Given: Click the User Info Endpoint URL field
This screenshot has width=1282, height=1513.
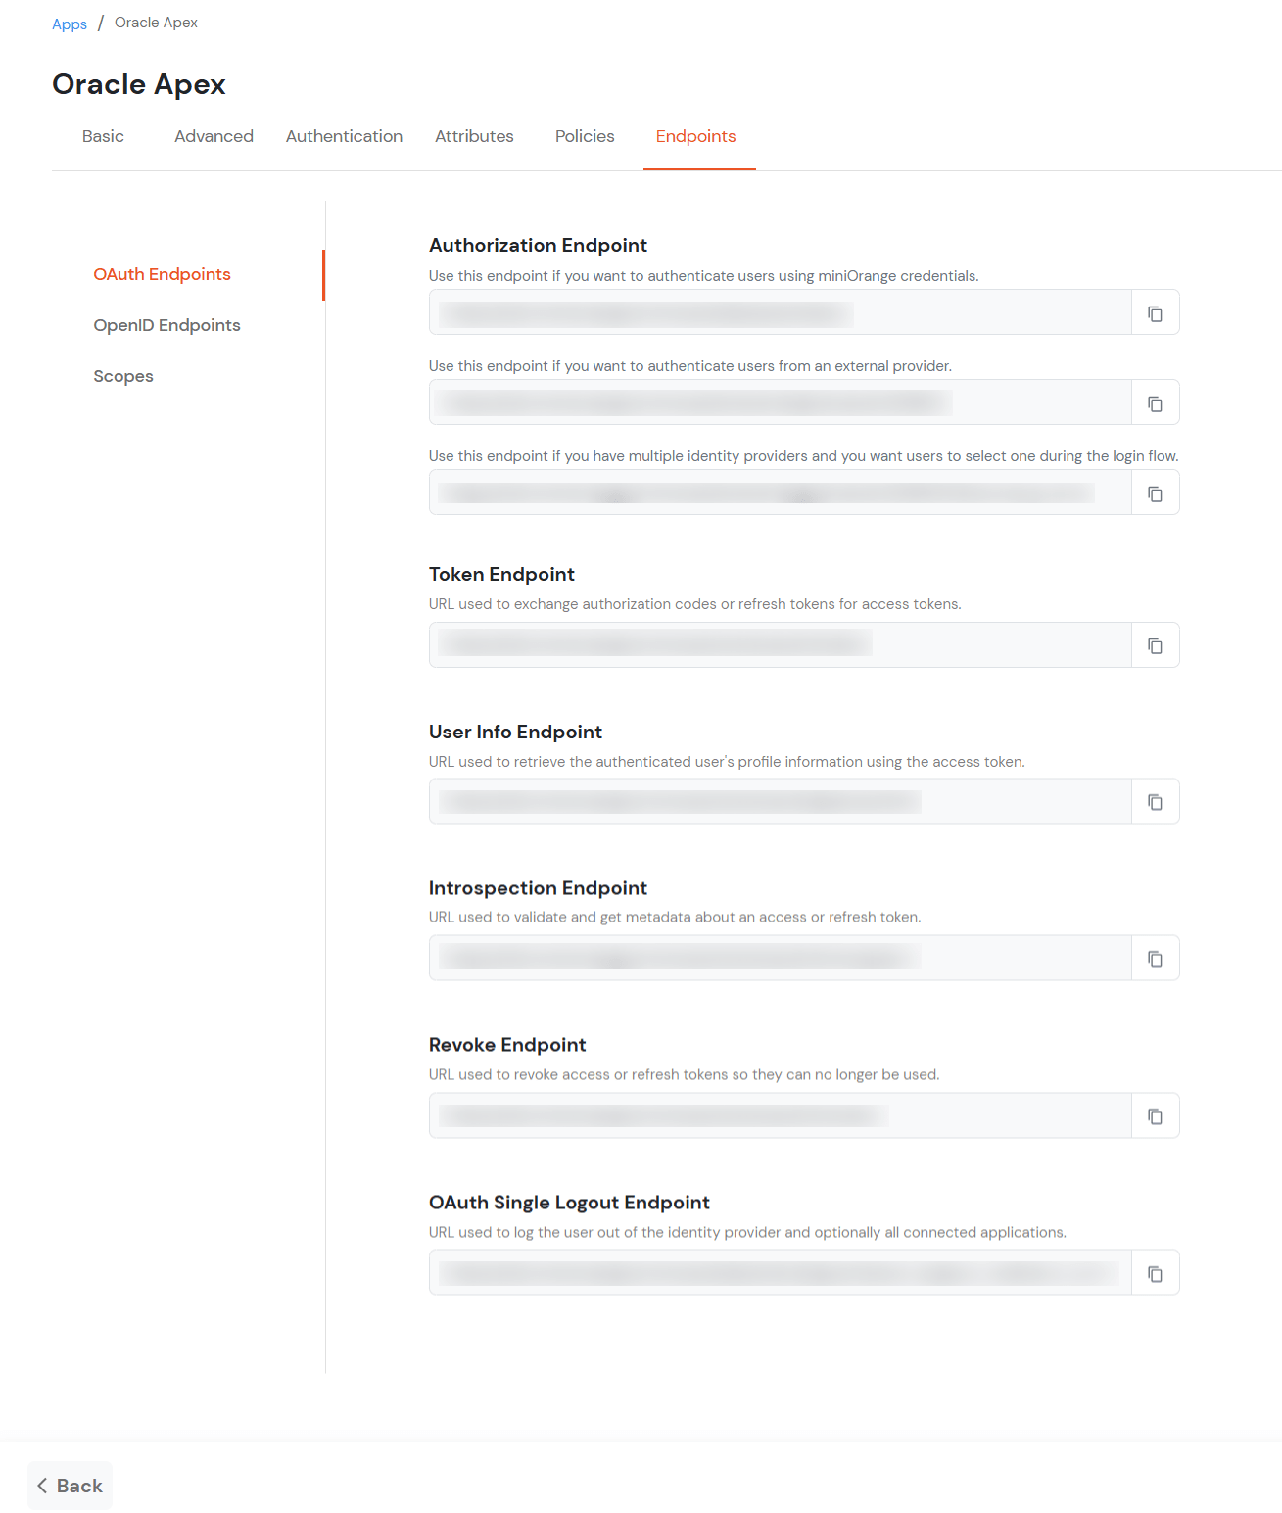Looking at the screenshot, I should coord(781,802).
